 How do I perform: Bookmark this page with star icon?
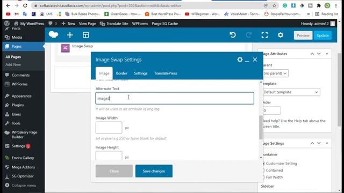click(x=274, y=5)
